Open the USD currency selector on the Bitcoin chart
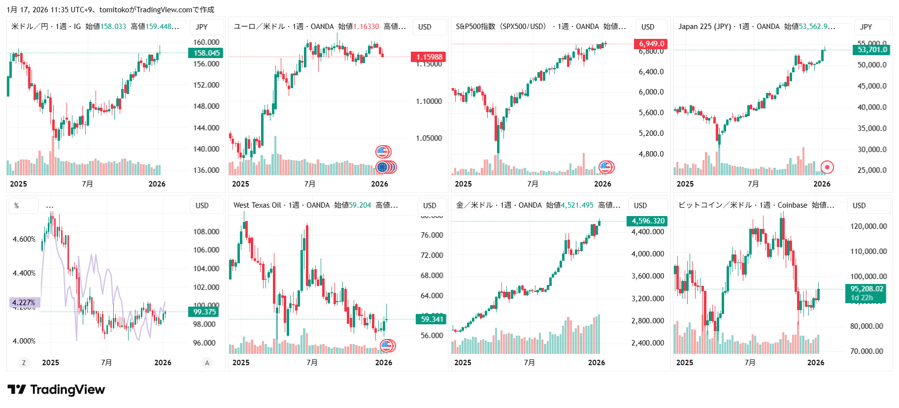Image resolution: width=899 pixels, height=408 pixels. (x=859, y=206)
